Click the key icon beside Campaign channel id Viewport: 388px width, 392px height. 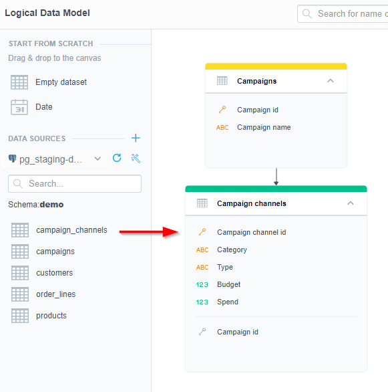click(202, 232)
